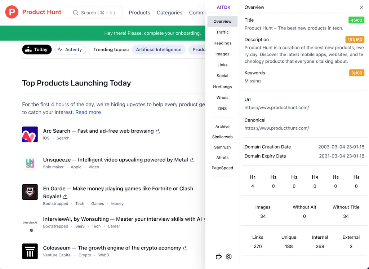The image size is (369, 269).
Task: Open the search magnifier in Product Hunt
Action: click(x=76, y=12)
